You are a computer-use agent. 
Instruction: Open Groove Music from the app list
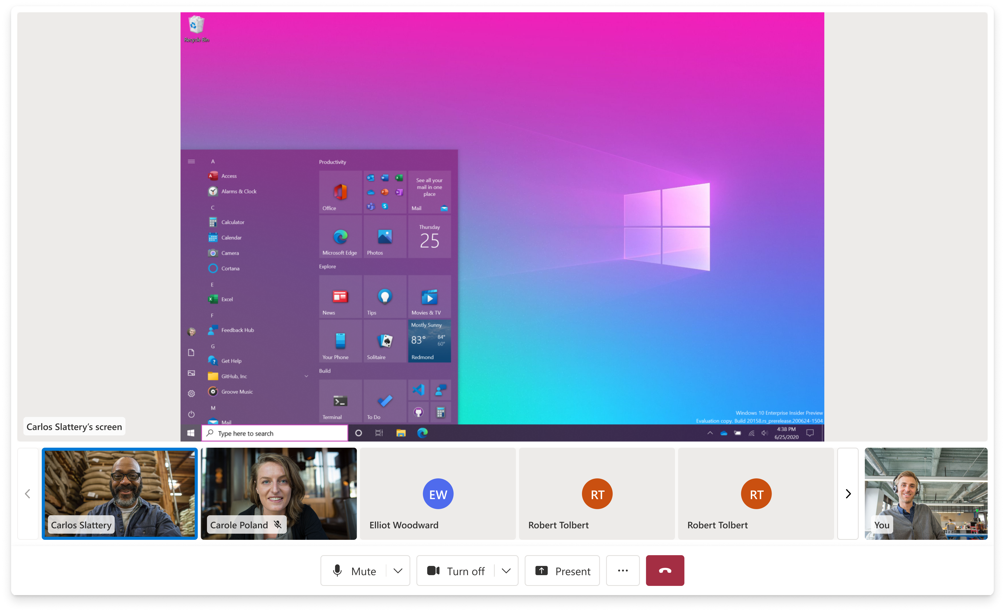tap(236, 391)
